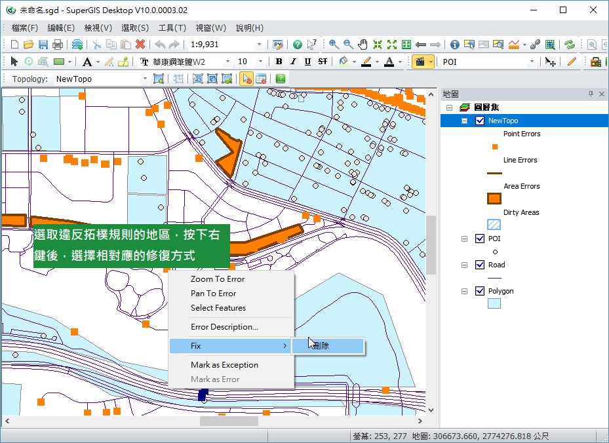Activate the Hyperlink chain tool
The image size is (609, 443).
pyautogui.click(x=535, y=45)
